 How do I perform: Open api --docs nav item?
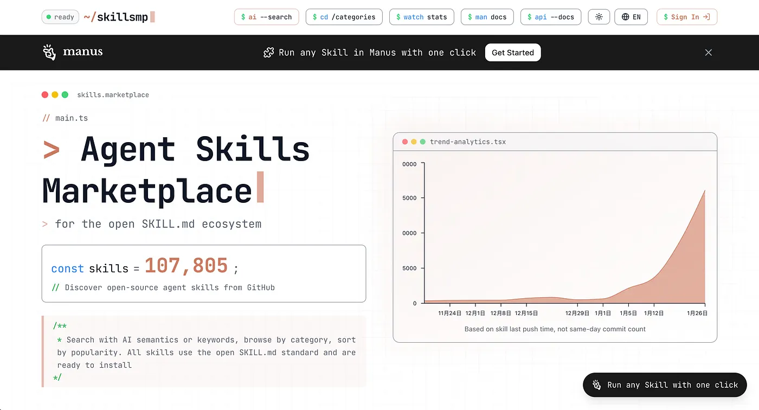551,17
